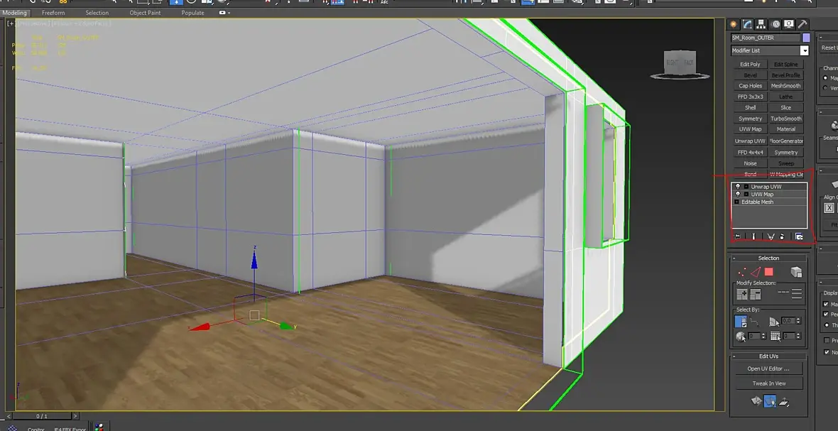Collapse the Edit UVs rollout
The width and height of the screenshot is (838, 431).
(734, 356)
